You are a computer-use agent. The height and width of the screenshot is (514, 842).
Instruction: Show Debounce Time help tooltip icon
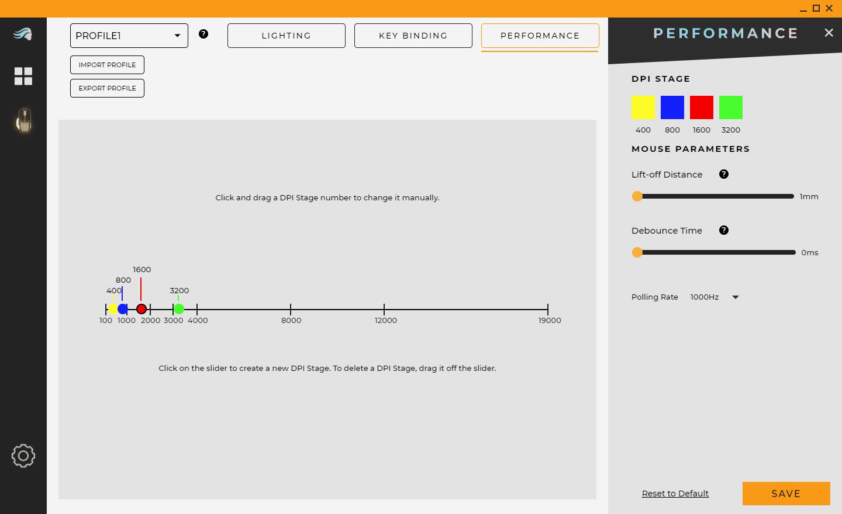click(724, 230)
